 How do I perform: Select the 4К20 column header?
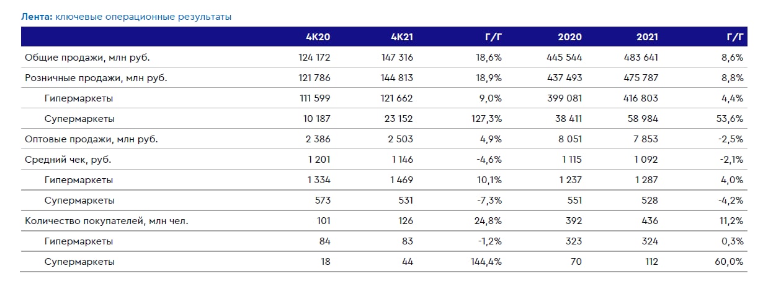(x=319, y=37)
